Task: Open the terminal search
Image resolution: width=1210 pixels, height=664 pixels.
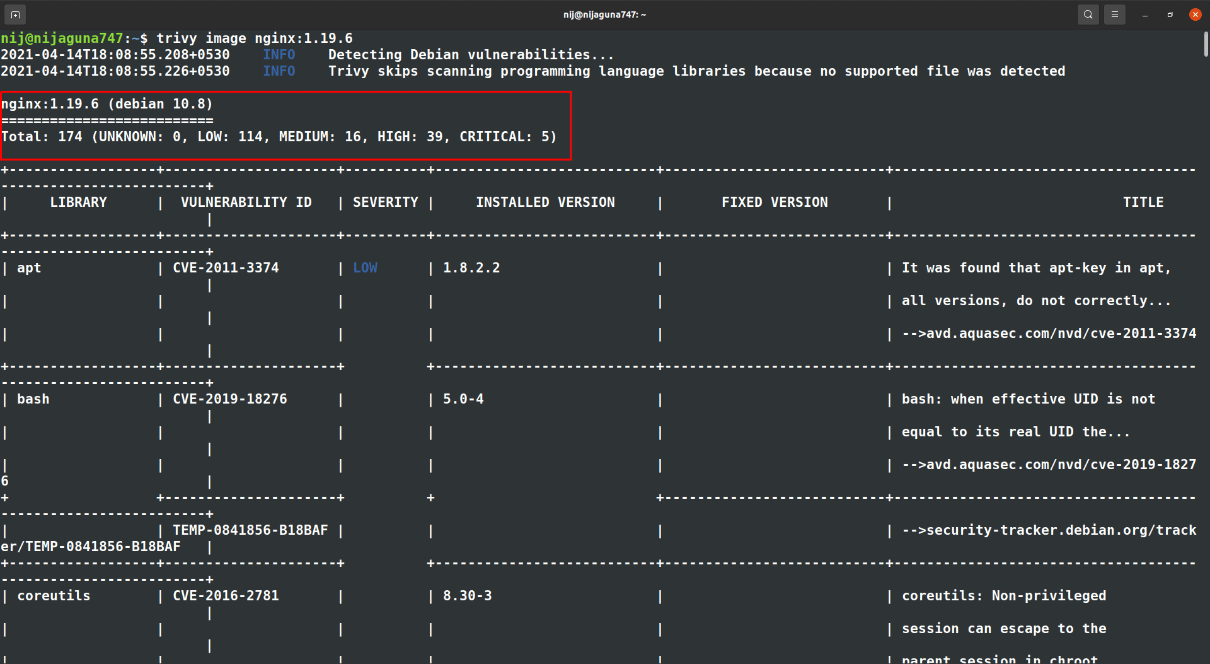Action: click(1088, 14)
